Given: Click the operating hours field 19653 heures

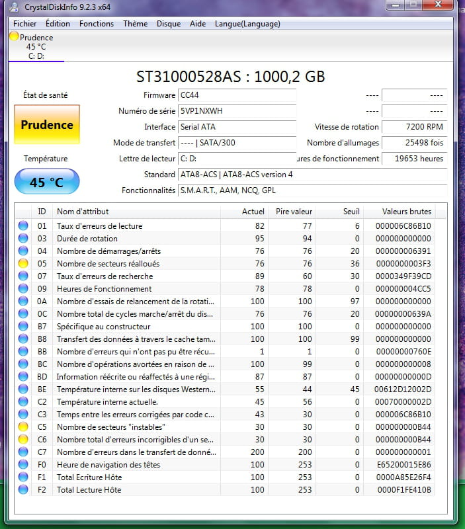Looking at the screenshot, I should tap(414, 159).
